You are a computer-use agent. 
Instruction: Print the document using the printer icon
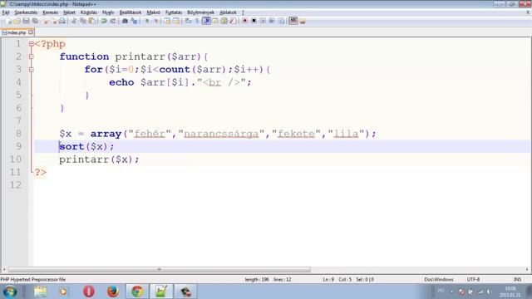point(62,21)
